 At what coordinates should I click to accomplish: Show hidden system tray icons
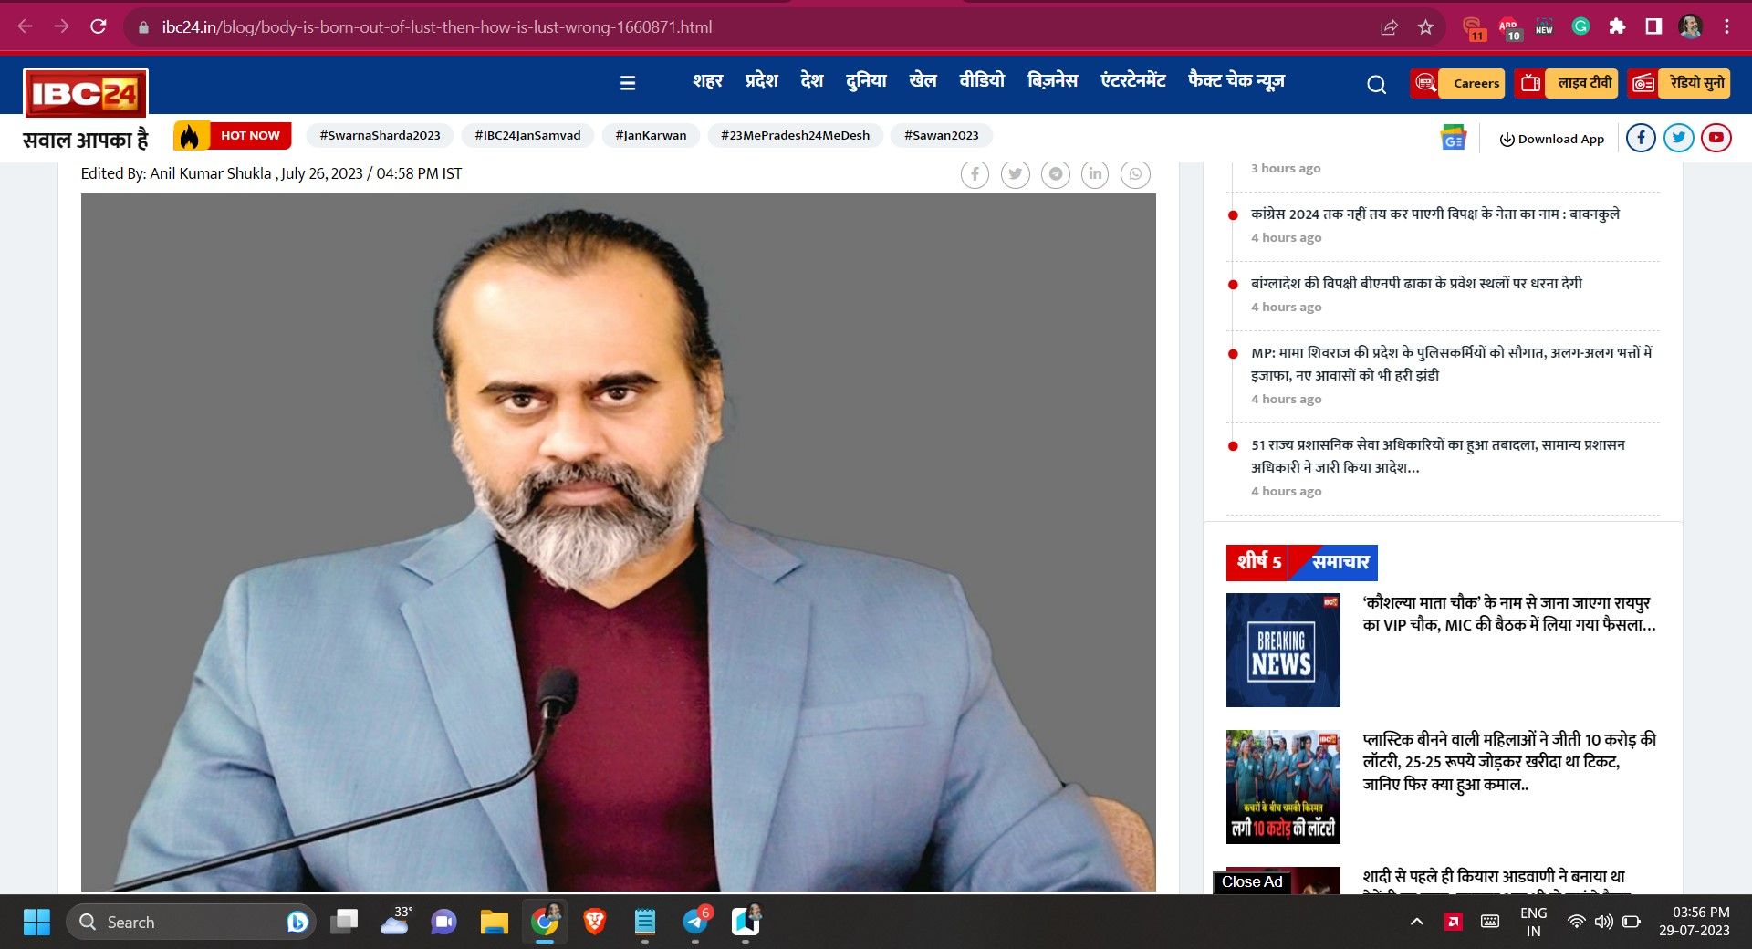(x=1416, y=922)
